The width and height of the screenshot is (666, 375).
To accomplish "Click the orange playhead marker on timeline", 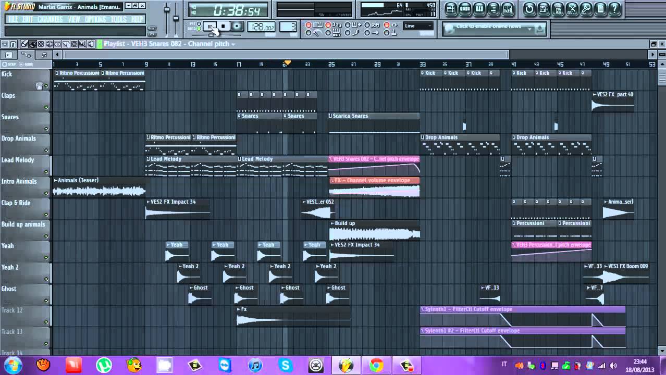I will tap(287, 64).
